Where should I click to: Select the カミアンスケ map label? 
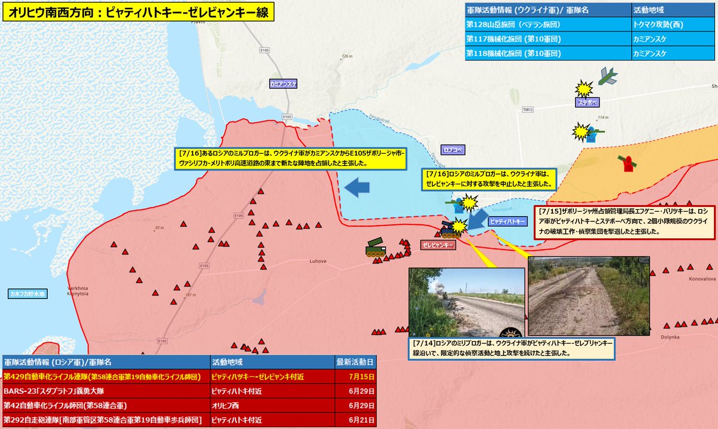[283, 84]
